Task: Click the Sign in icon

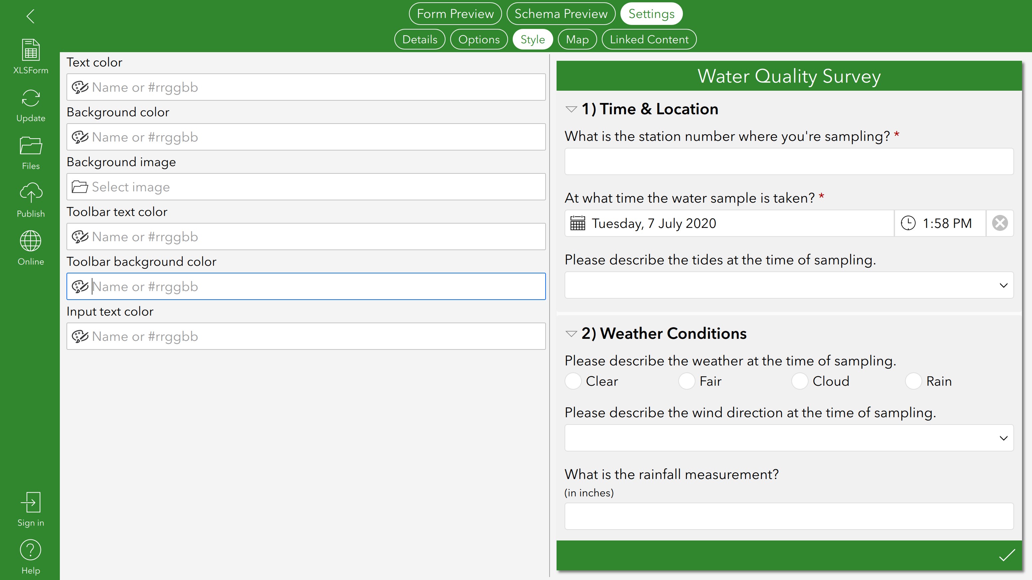Action: click(31, 502)
